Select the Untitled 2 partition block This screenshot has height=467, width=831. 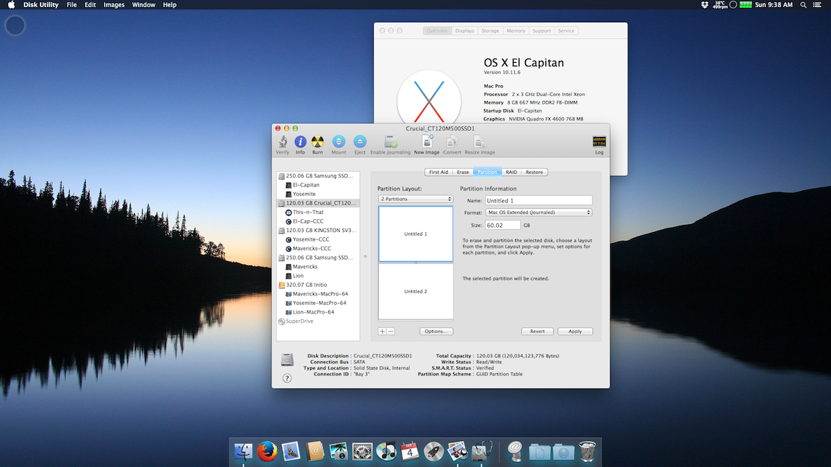click(415, 292)
